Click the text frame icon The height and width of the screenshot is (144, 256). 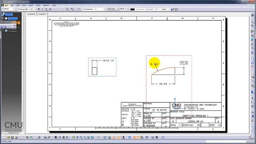coord(67,9)
